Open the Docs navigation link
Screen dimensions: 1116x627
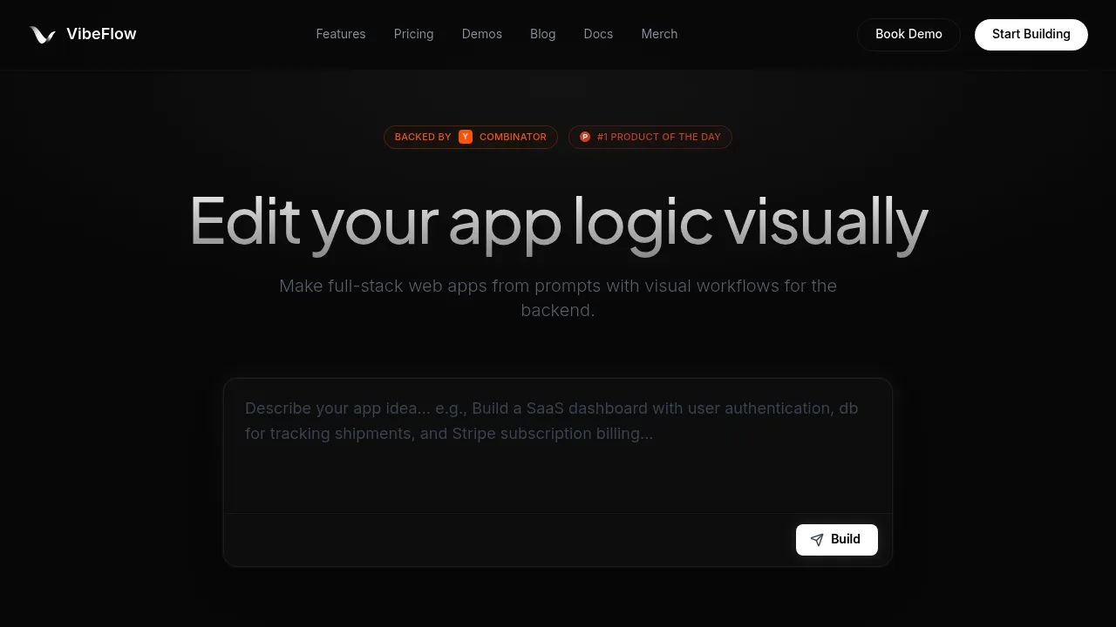click(598, 34)
